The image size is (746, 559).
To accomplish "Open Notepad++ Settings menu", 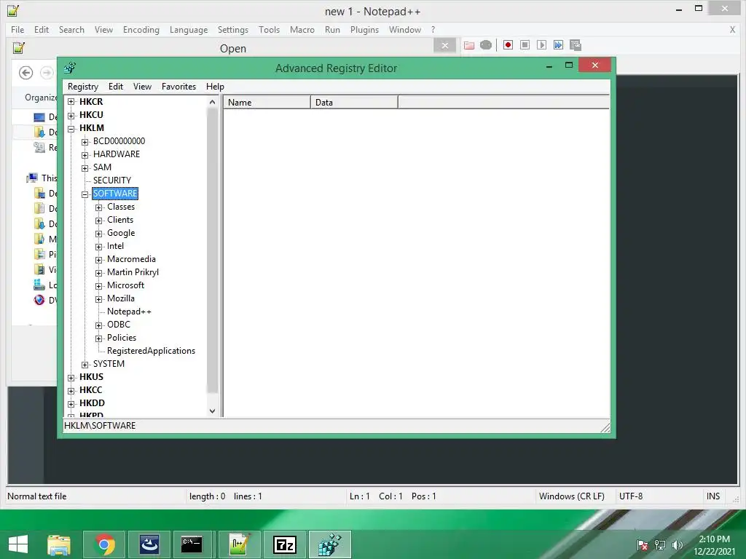I will 232,29.
